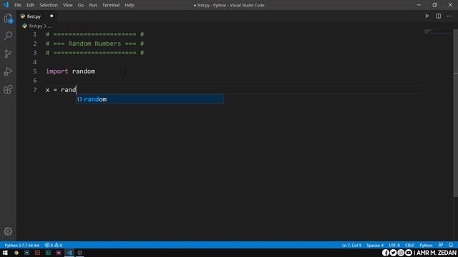Click line number 7 in gutter
This screenshot has height=257, width=458.
tap(35, 90)
